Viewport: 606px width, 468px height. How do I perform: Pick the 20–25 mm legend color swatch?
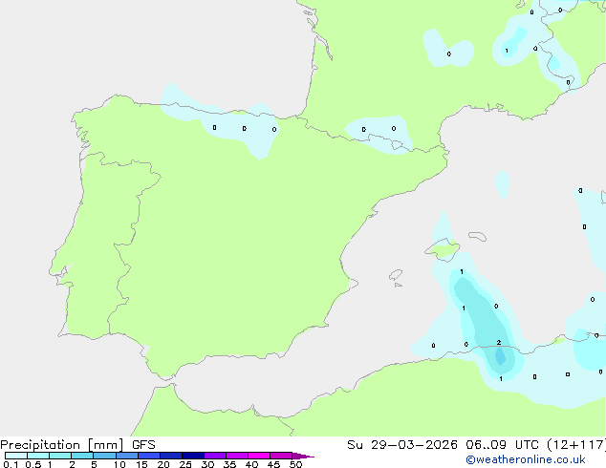(x=171, y=456)
